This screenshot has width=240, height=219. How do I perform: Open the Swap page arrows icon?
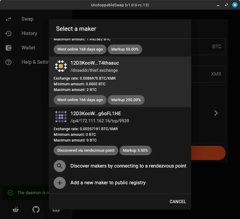coord(8,19)
